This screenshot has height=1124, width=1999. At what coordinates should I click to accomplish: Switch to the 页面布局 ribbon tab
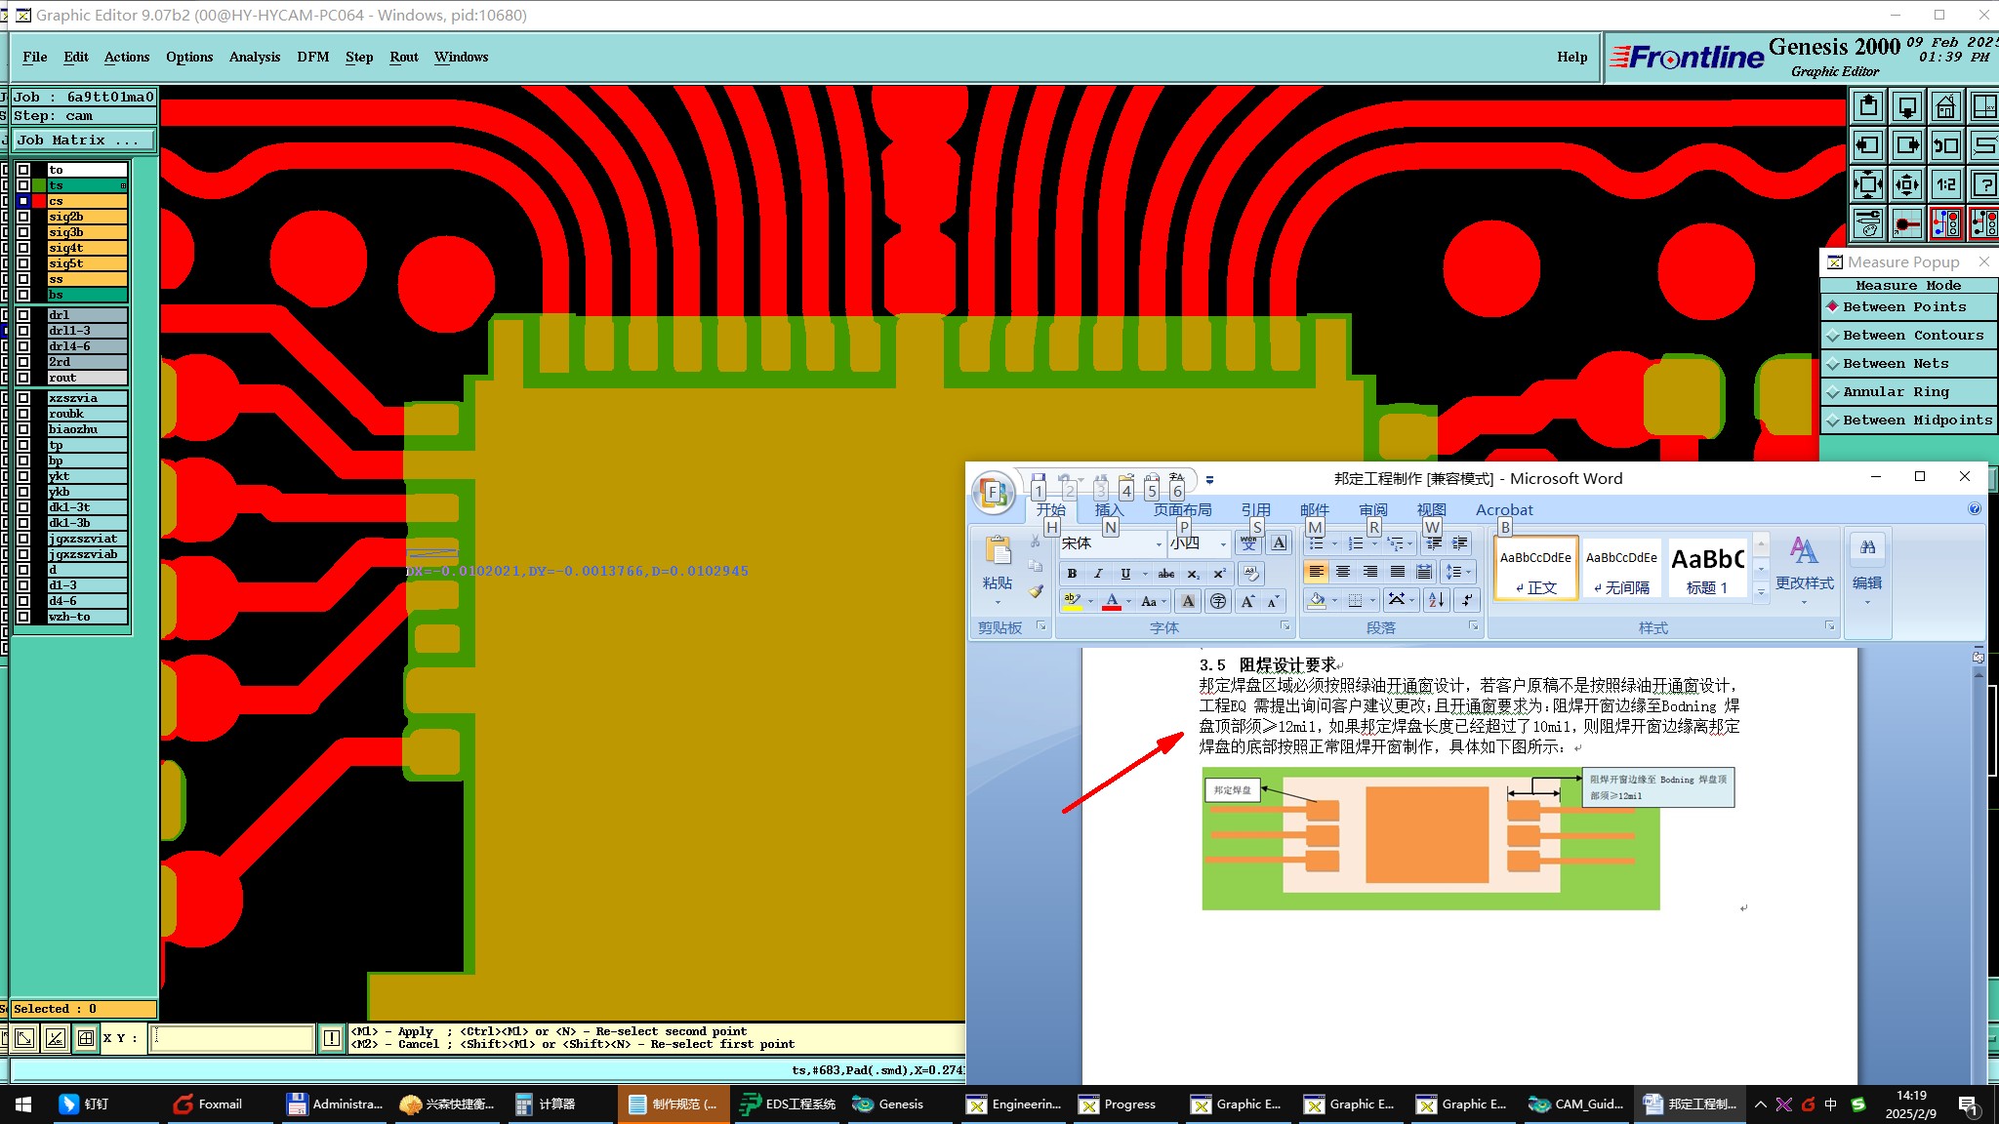pyautogui.click(x=1182, y=509)
